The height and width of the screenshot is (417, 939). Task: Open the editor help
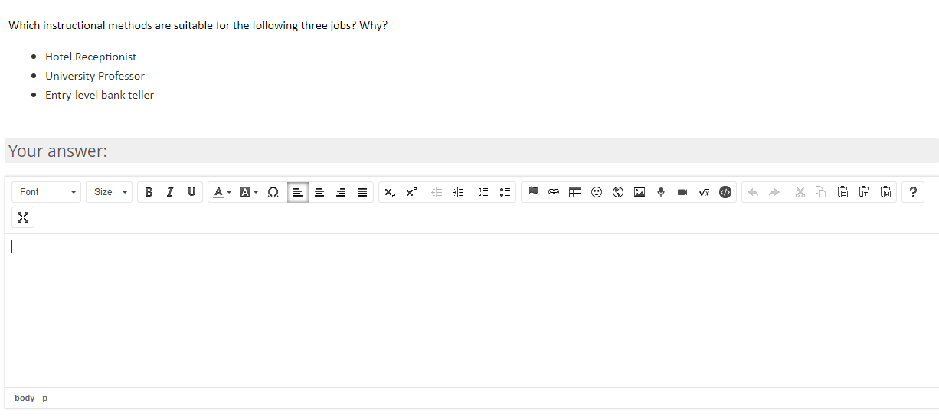point(913,192)
